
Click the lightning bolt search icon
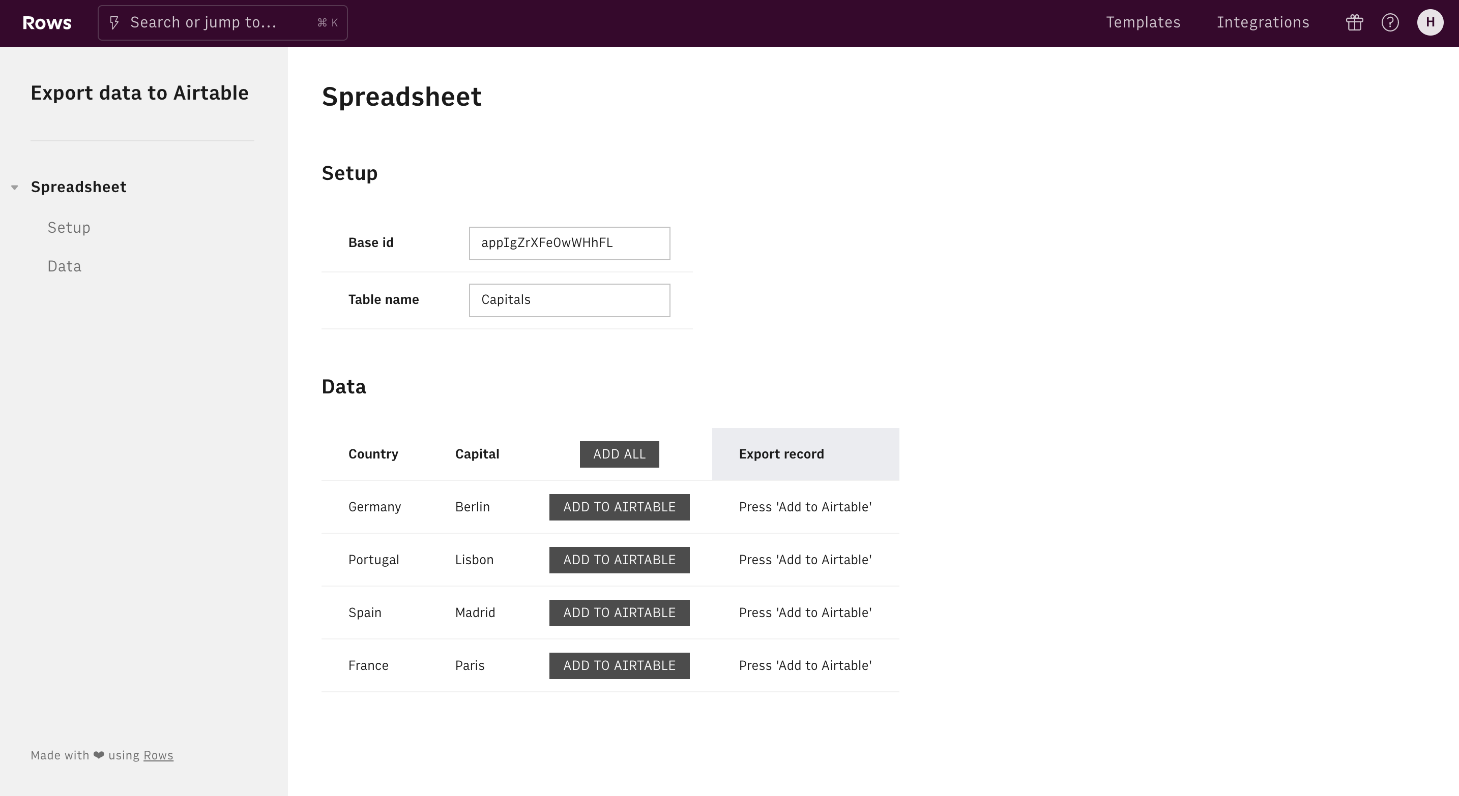[114, 23]
